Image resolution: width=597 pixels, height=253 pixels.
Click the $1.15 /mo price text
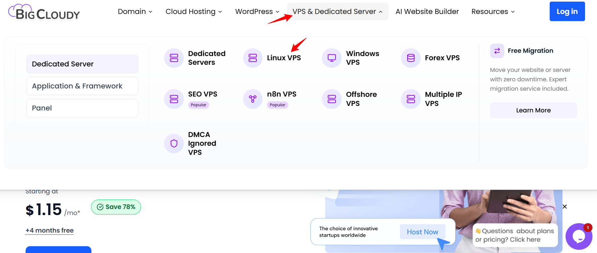[53, 210]
